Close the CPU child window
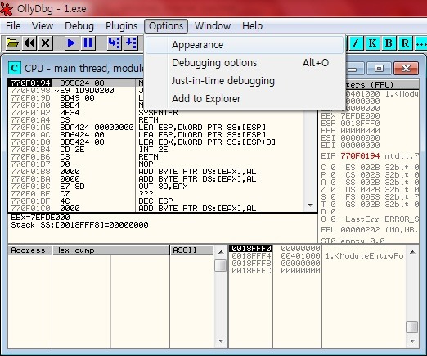427x356 pixels. [x=406, y=69]
